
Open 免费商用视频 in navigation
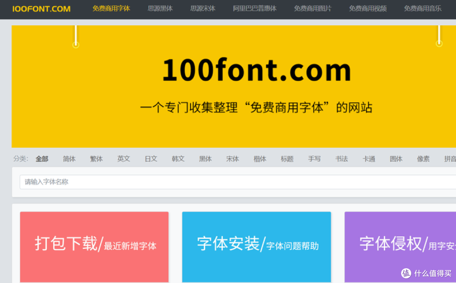pyautogui.click(x=368, y=9)
